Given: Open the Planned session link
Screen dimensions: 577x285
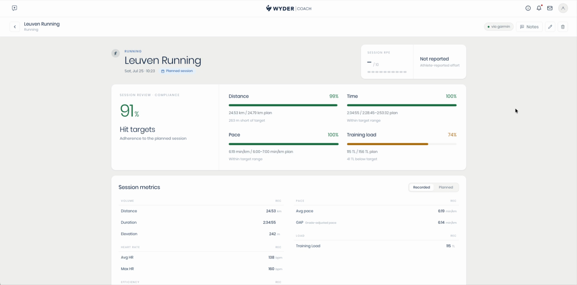Looking at the screenshot, I should click(177, 71).
